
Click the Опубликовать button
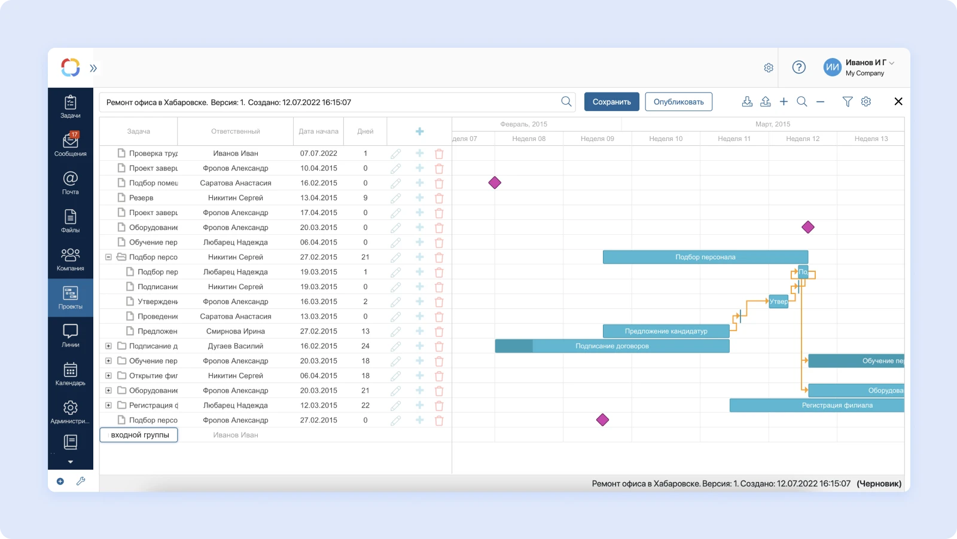tap(678, 102)
